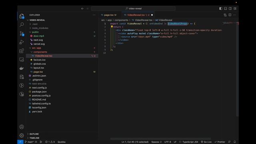Open .gitignore file
The height and width of the screenshot is (144, 256).
tap(37, 80)
